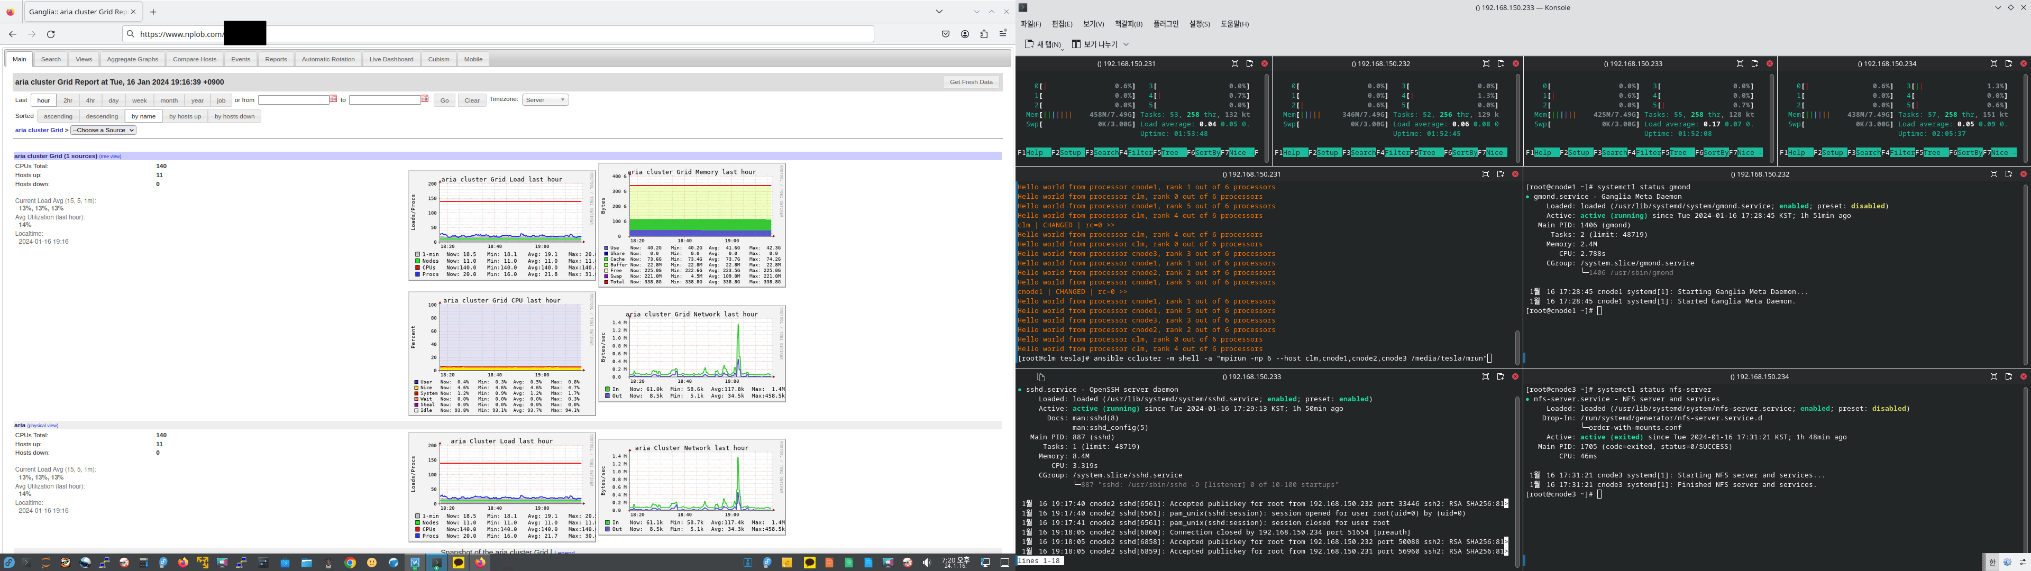
Task: Open the Konsole 설정(S) menu
Action: tap(1199, 24)
